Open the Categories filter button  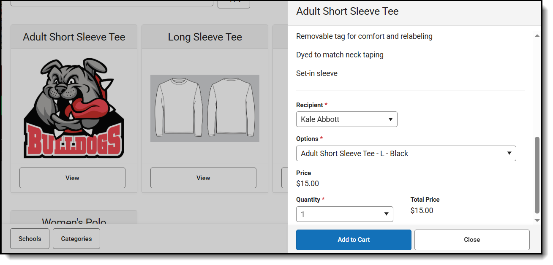76,239
